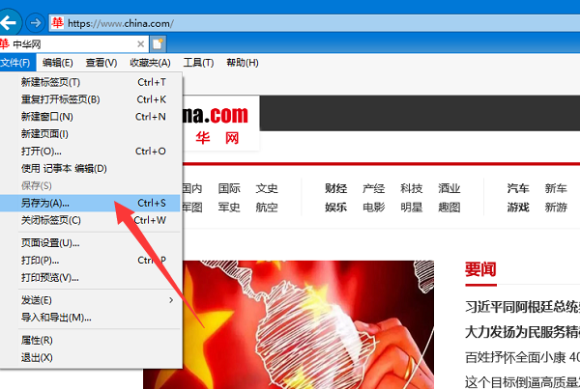This screenshot has width=580, height=389.
Task: Open the 航空 category link
Action: point(267,208)
